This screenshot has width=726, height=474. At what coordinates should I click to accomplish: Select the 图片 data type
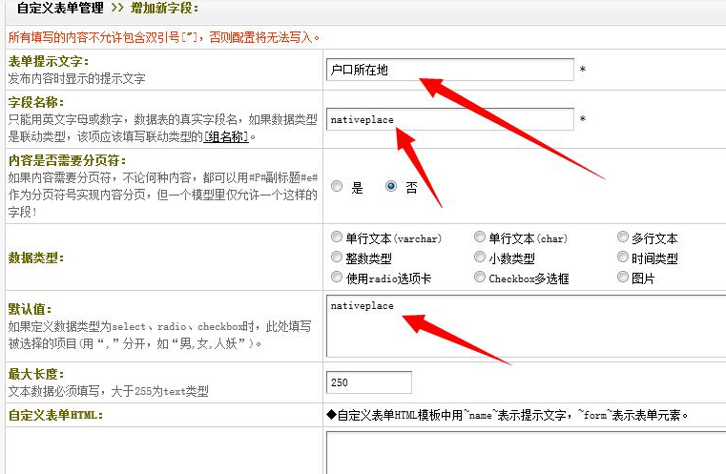(x=623, y=278)
